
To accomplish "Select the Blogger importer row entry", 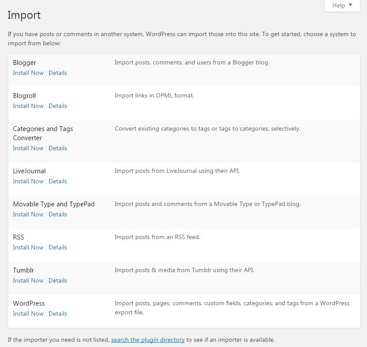I will (x=24, y=62).
